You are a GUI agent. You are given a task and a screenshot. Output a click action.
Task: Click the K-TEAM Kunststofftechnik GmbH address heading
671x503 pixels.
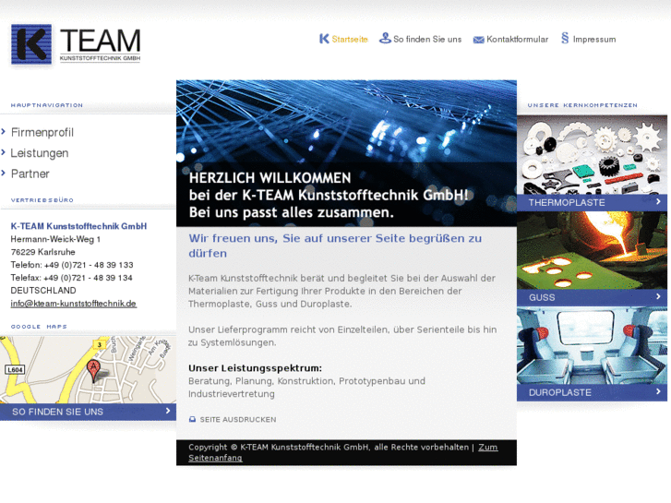78,226
